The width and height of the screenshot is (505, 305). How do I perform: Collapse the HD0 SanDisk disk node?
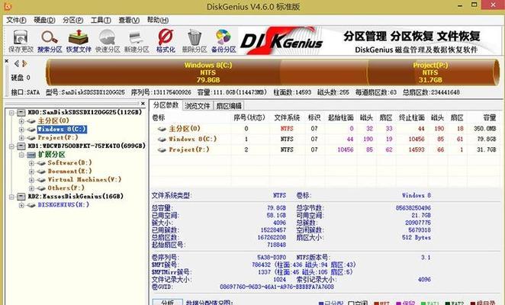[11, 113]
